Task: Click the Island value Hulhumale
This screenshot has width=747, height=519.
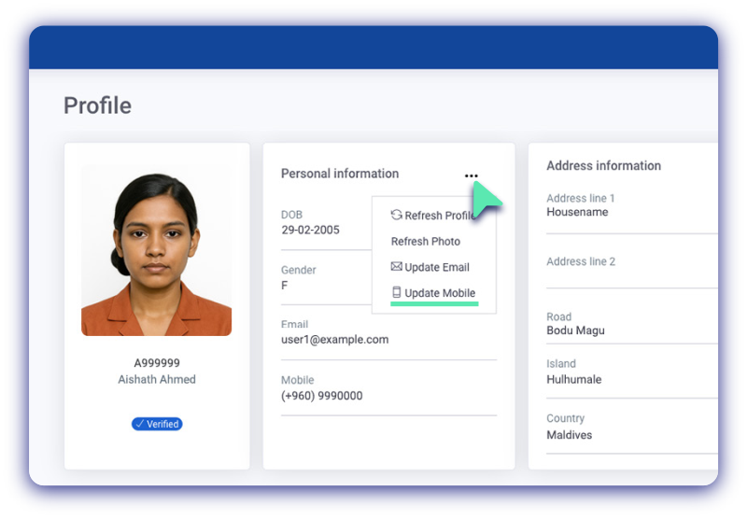Action: tap(573, 380)
